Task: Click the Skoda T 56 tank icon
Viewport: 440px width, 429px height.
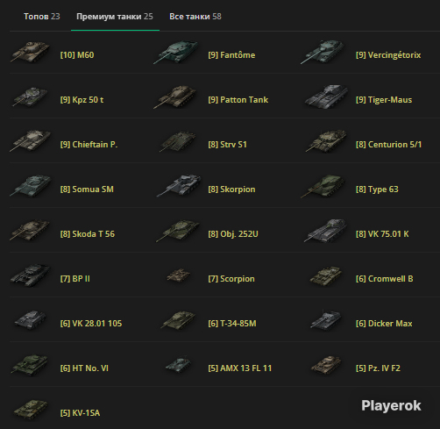Action: pos(30,231)
